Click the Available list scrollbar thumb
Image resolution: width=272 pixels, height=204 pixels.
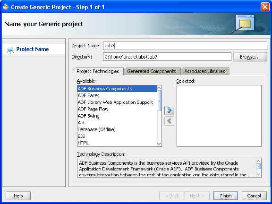[159, 101]
